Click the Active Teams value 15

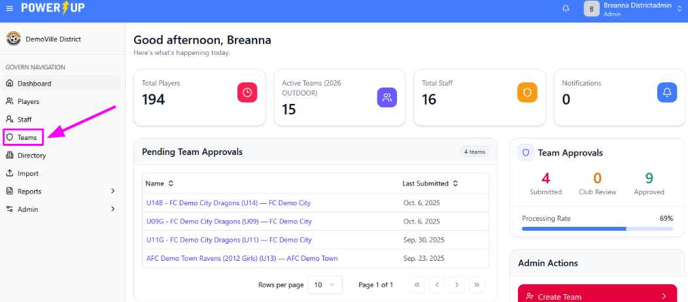[288, 109]
